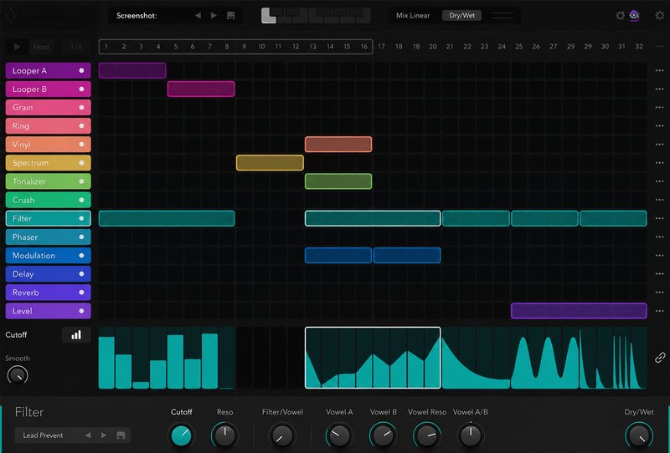Toggle the Looper A enable dot
Screen dimensions: 670x453
pyautogui.click(x=81, y=70)
